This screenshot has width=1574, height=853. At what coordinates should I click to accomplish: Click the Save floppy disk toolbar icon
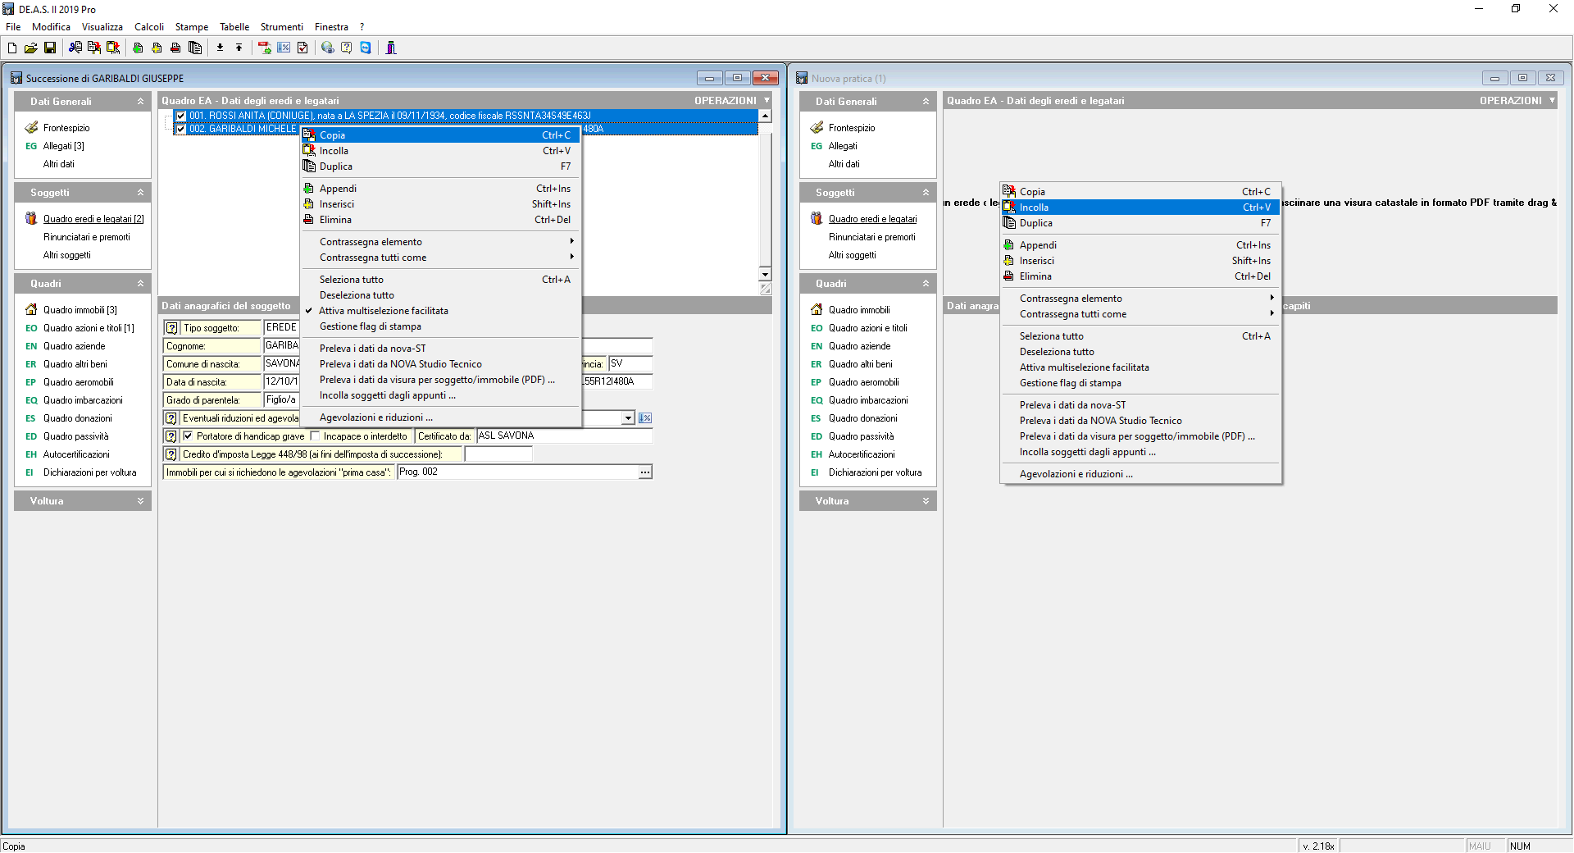[x=50, y=48]
